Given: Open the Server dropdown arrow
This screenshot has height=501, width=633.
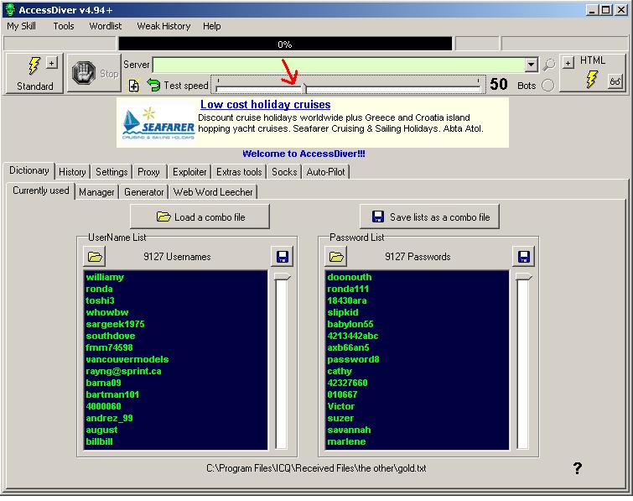Looking at the screenshot, I should click(x=531, y=65).
